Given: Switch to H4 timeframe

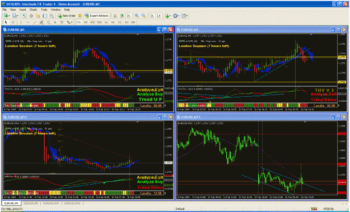Looking at the screenshot, I should point(113,22).
